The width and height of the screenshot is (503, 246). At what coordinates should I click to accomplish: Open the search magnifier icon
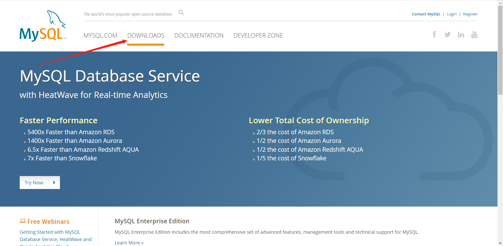[x=181, y=13]
